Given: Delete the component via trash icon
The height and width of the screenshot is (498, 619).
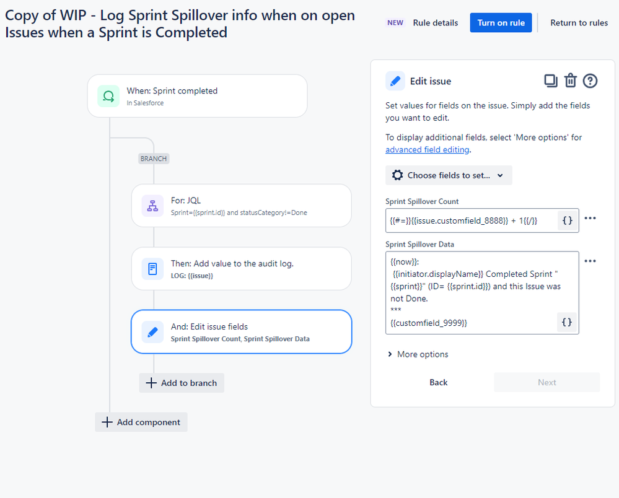Looking at the screenshot, I should [x=571, y=81].
